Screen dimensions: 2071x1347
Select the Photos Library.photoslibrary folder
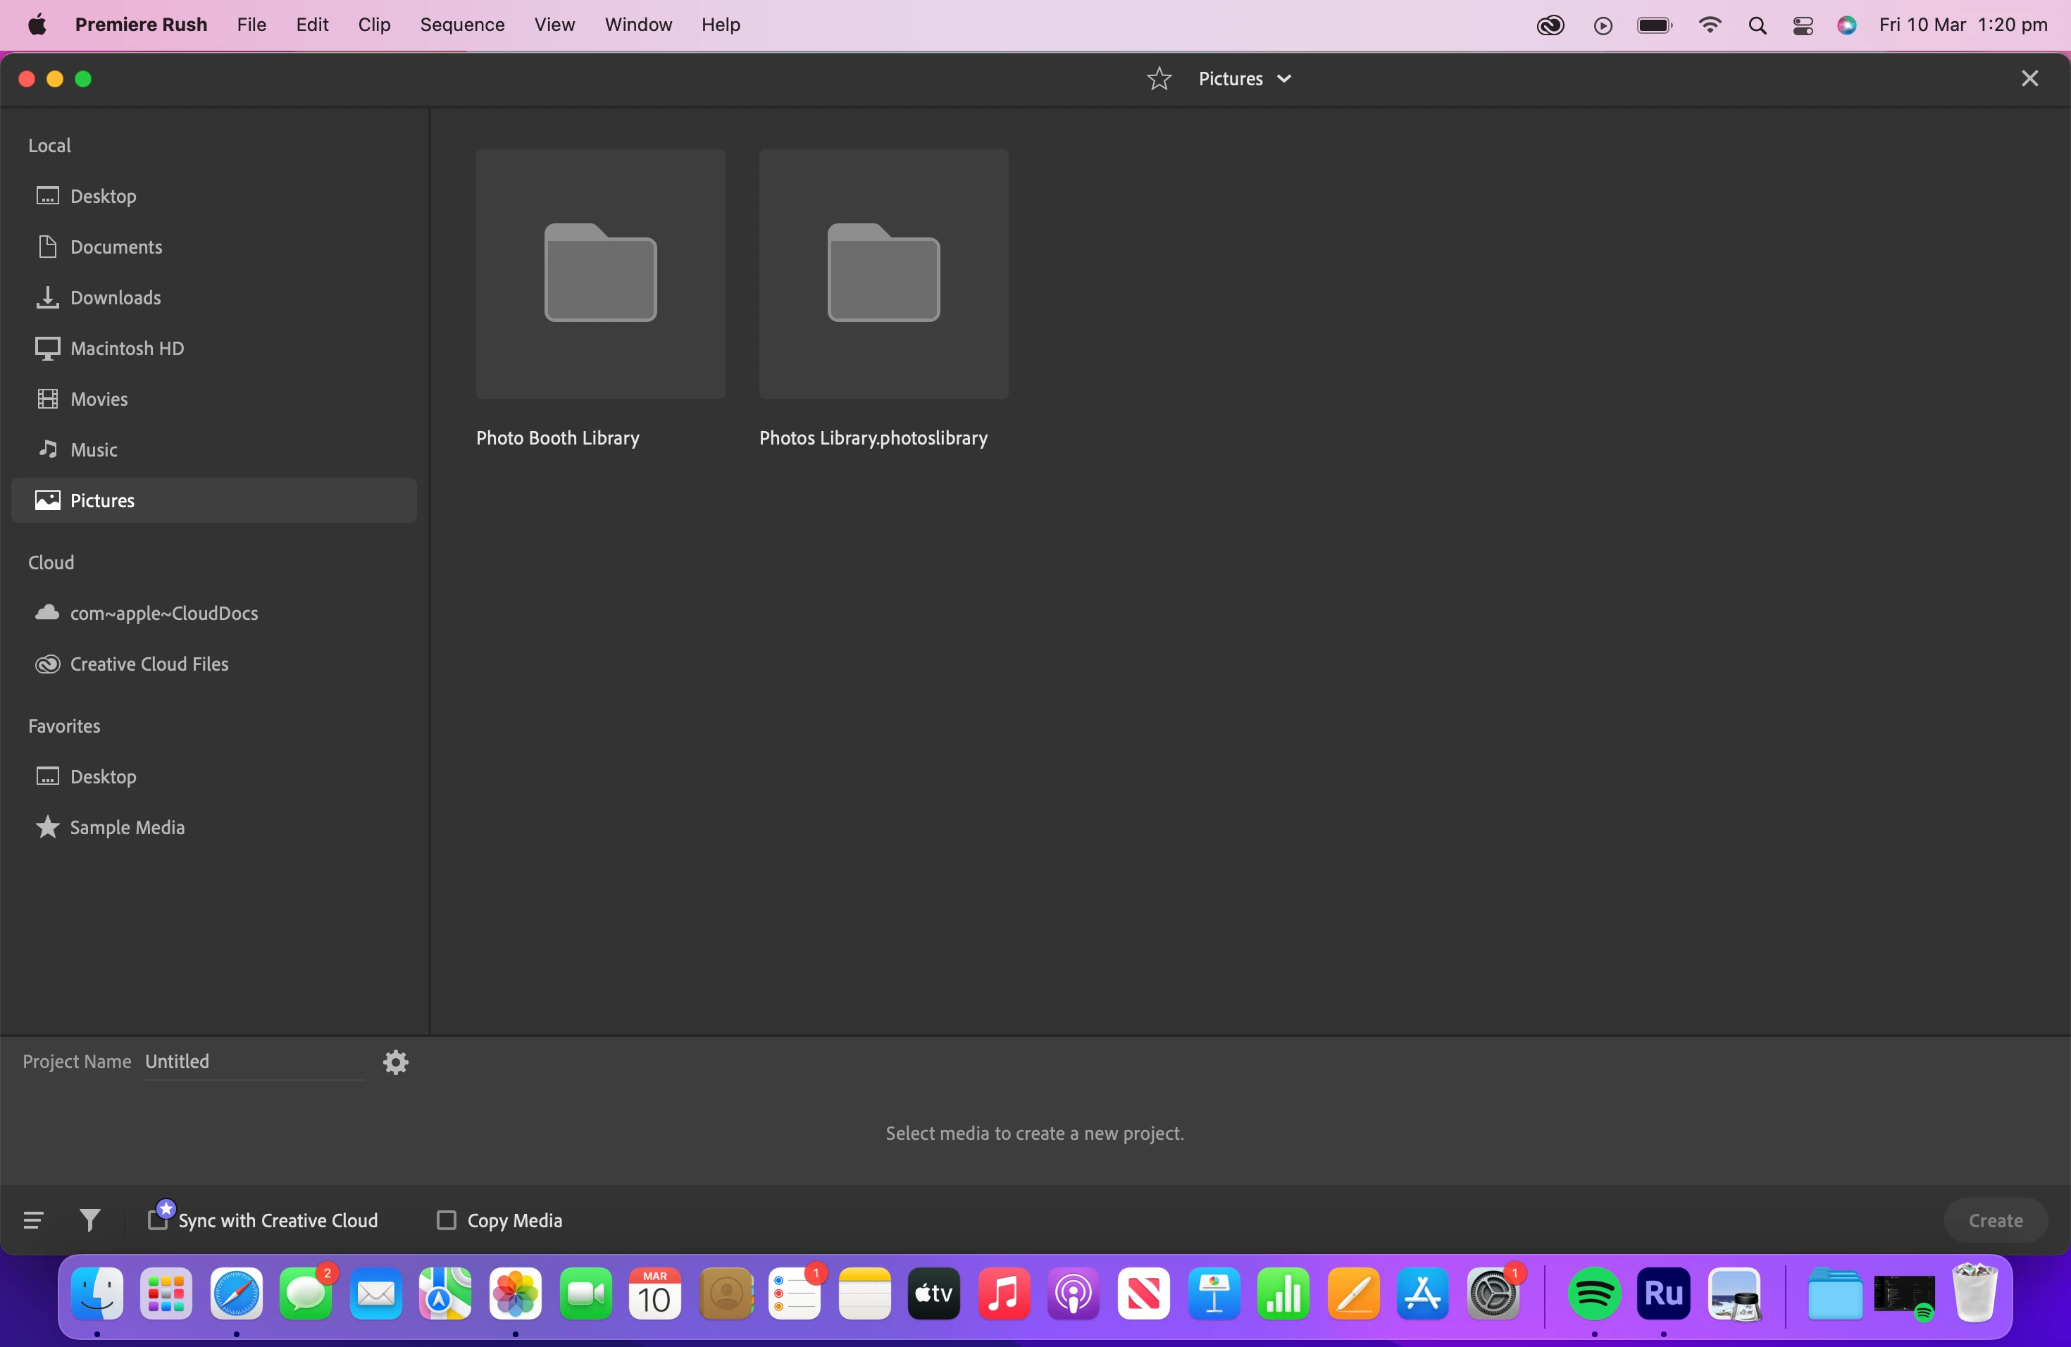click(883, 274)
